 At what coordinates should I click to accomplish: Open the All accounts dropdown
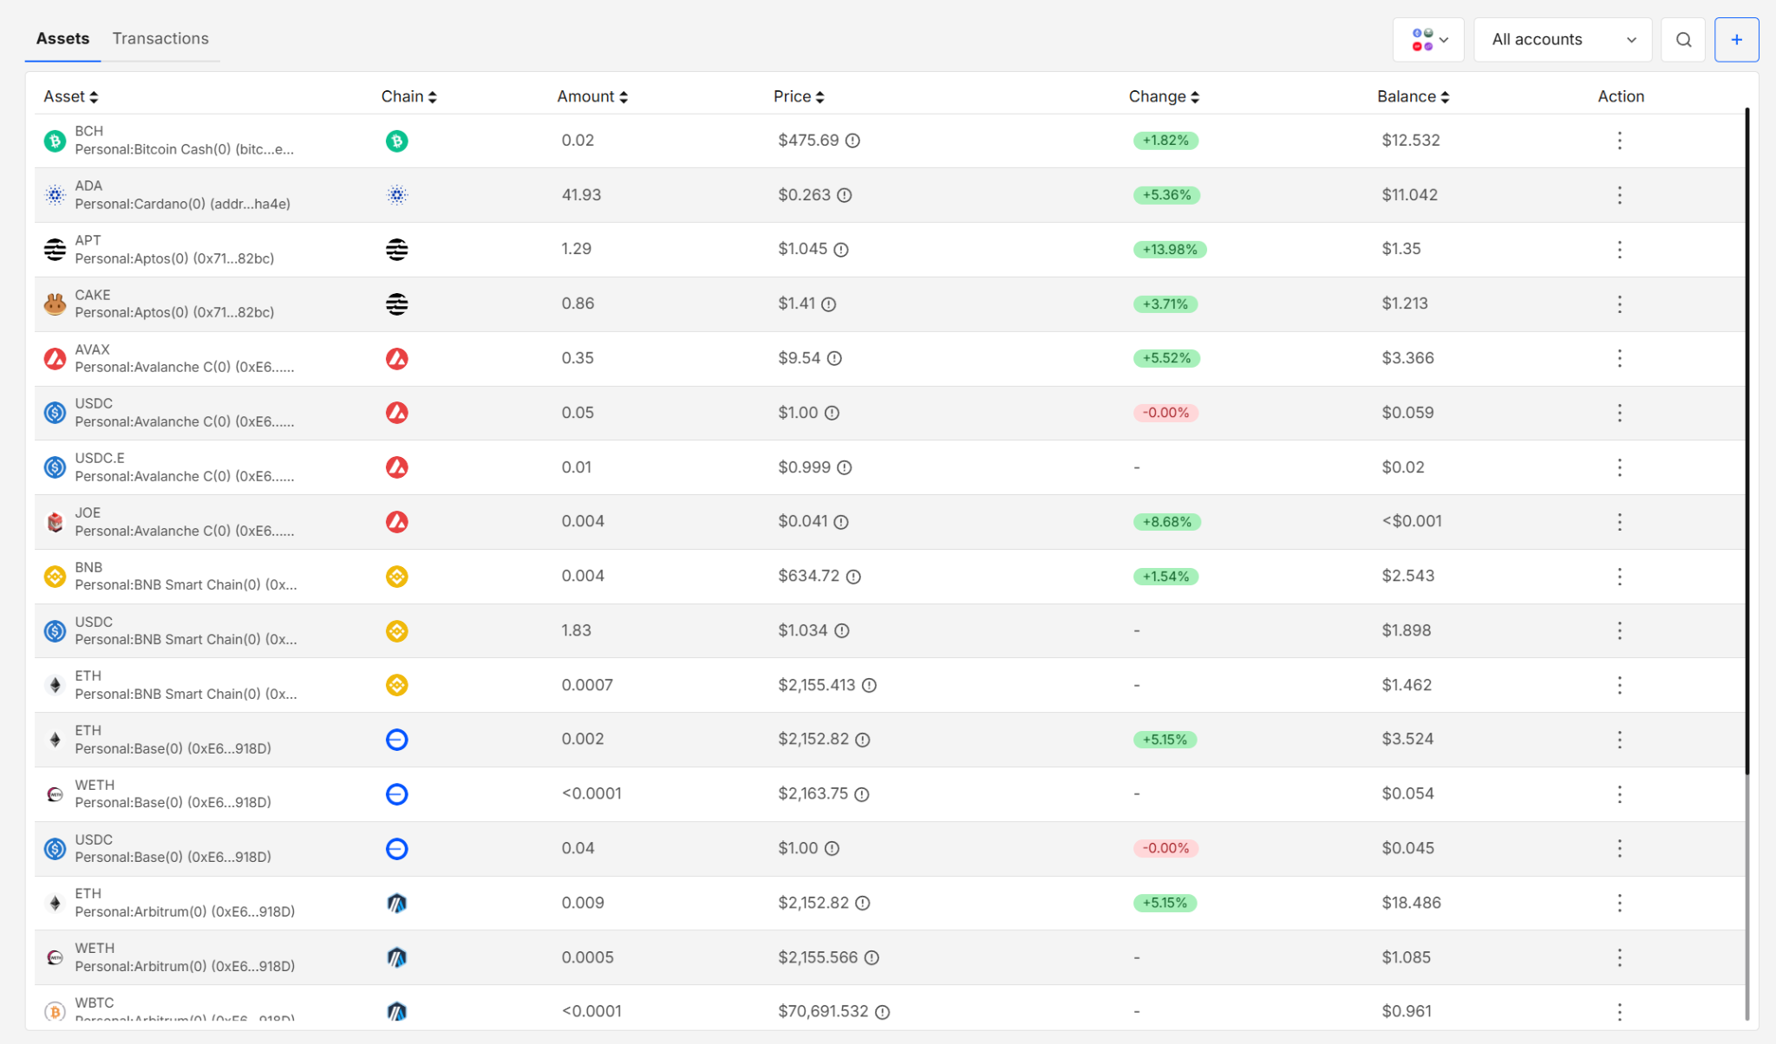click(1562, 39)
